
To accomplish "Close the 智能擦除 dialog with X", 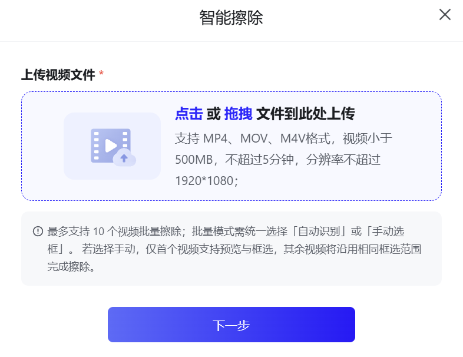I will point(445,15).
